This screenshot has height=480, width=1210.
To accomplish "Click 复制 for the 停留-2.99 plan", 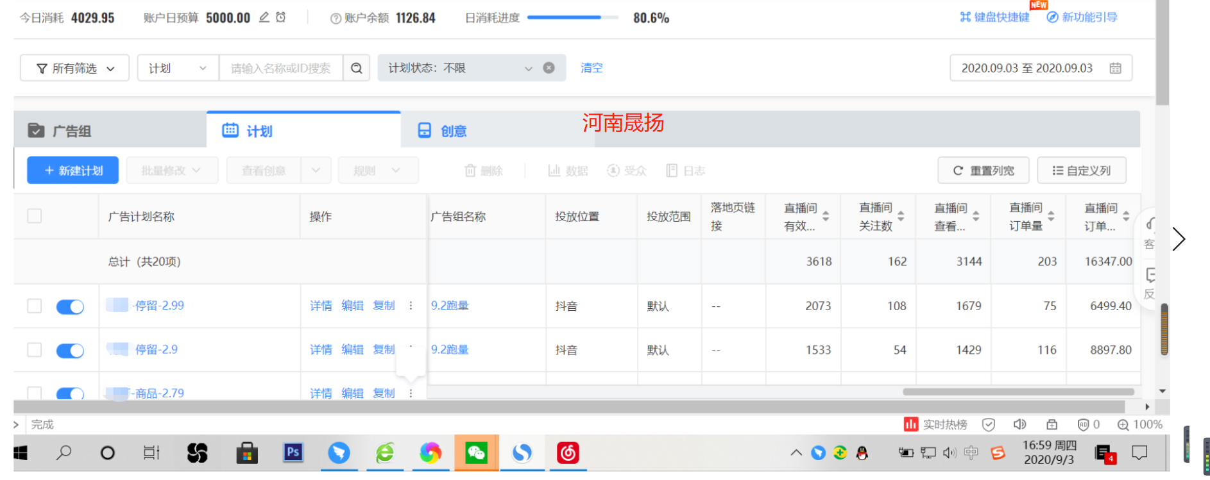I will coord(384,306).
